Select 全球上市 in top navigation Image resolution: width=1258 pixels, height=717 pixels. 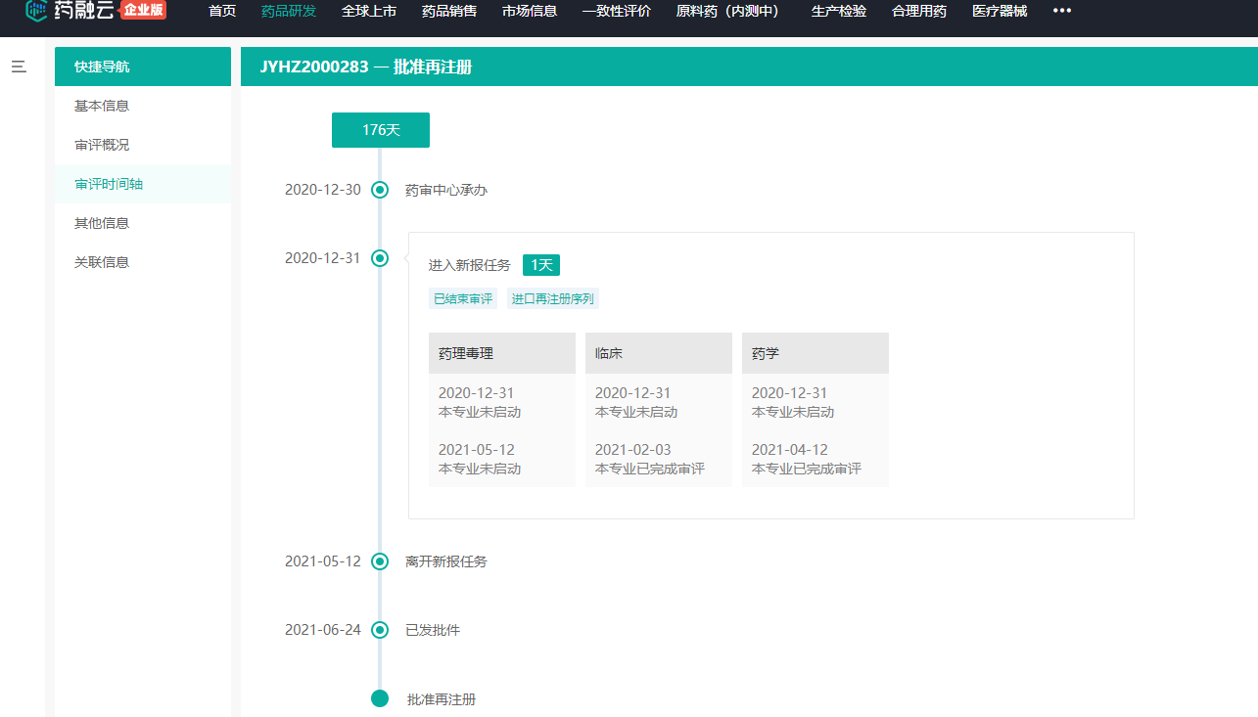pos(369,11)
